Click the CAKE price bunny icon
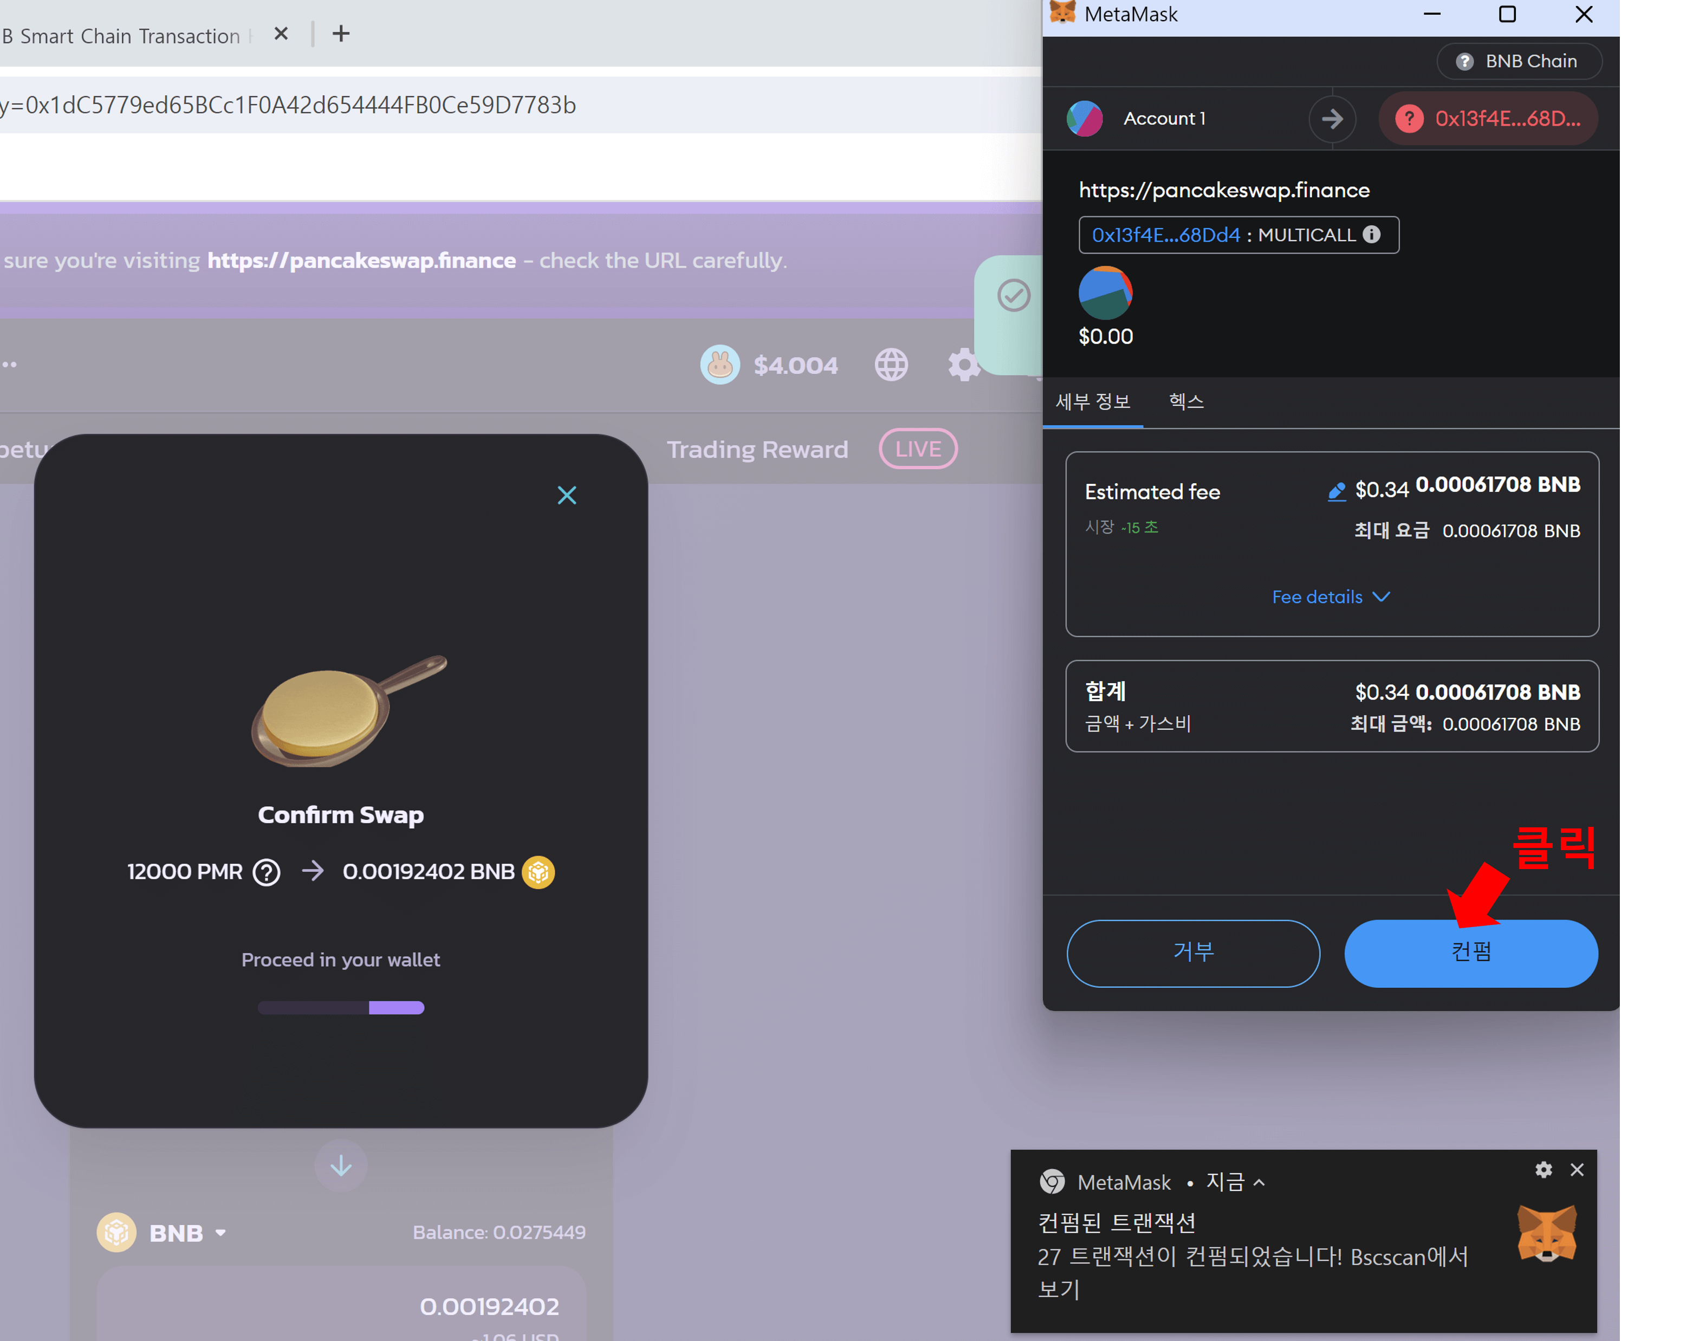The image size is (1706, 1341). [720, 365]
